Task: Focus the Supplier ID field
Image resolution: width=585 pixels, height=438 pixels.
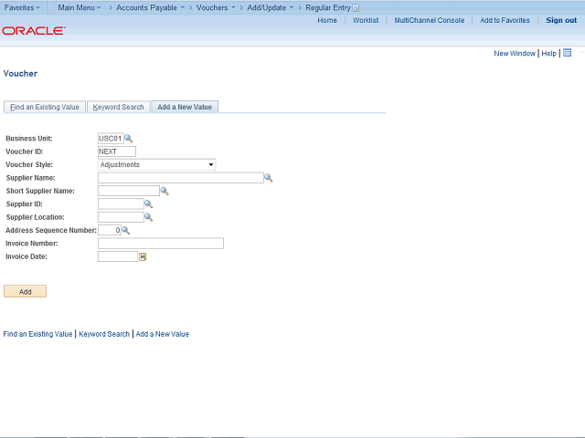Action: [121, 203]
